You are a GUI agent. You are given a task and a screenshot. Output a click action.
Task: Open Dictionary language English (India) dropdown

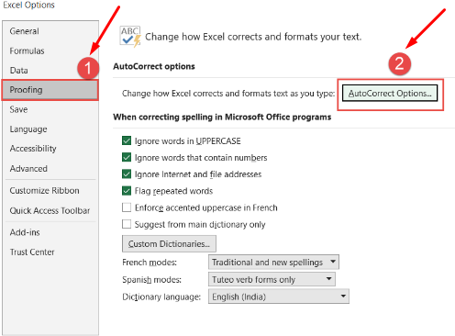(279, 297)
